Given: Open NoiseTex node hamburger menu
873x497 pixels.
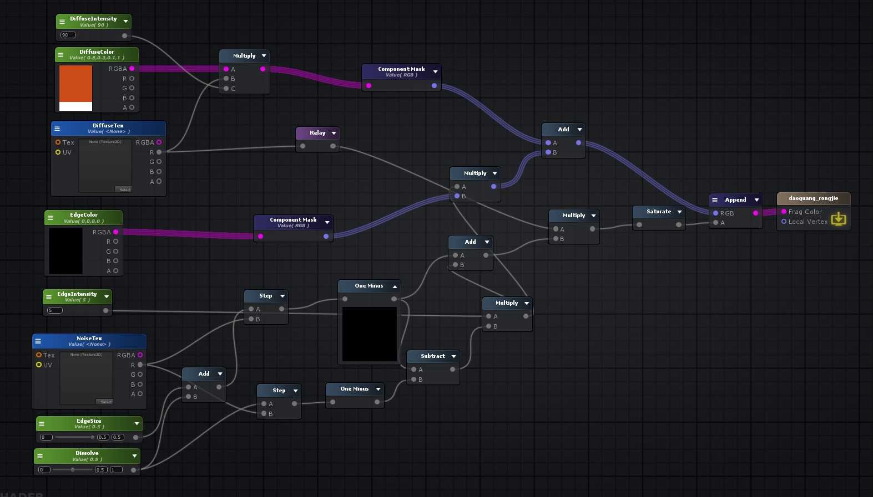Looking at the screenshot, I should [38, 341].
